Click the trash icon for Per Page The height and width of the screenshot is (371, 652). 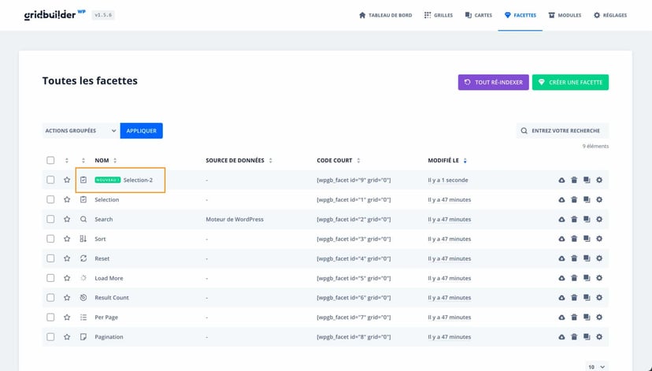(x=574, y=317)
